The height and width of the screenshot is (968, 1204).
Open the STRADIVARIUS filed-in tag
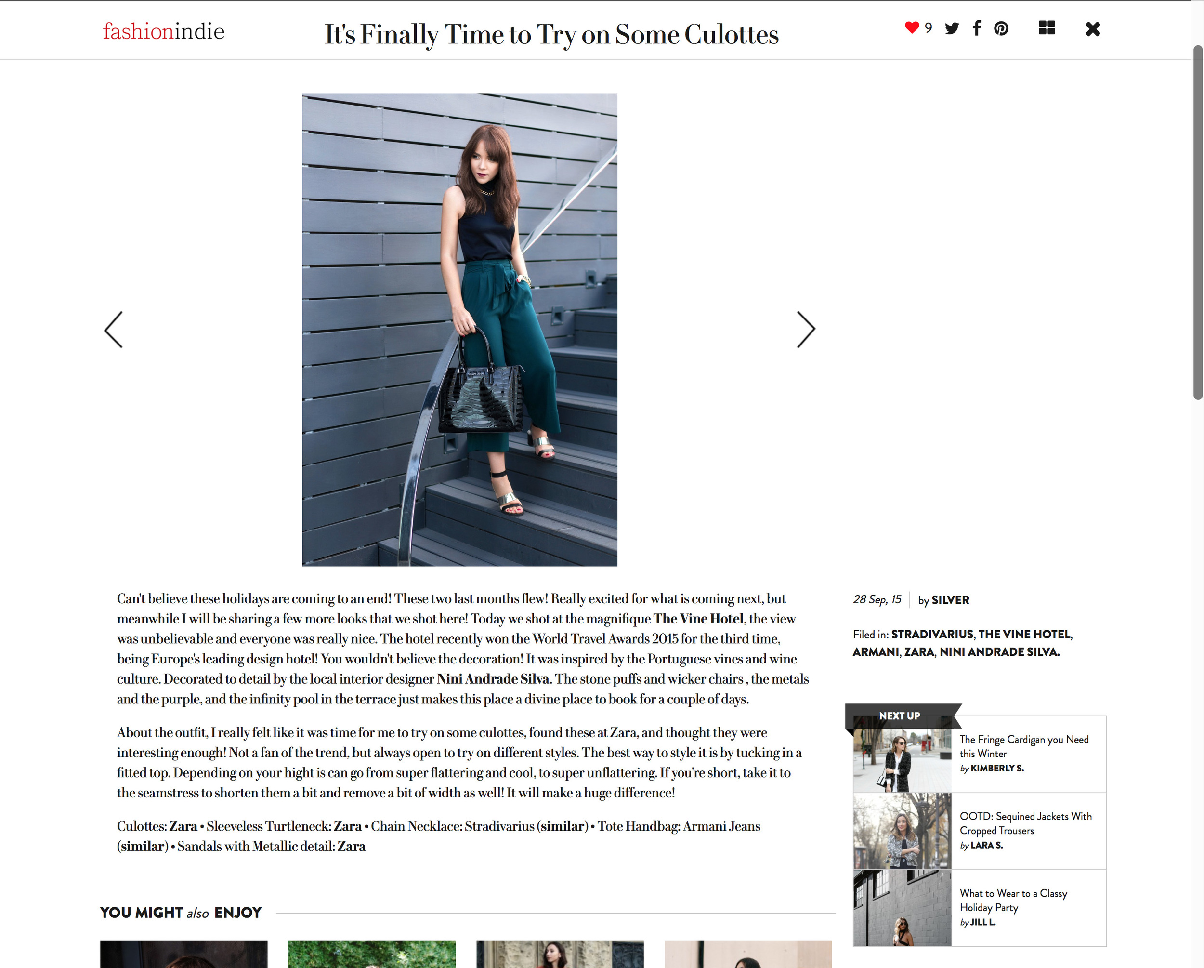pyautogui.click(x=932, y=634)
